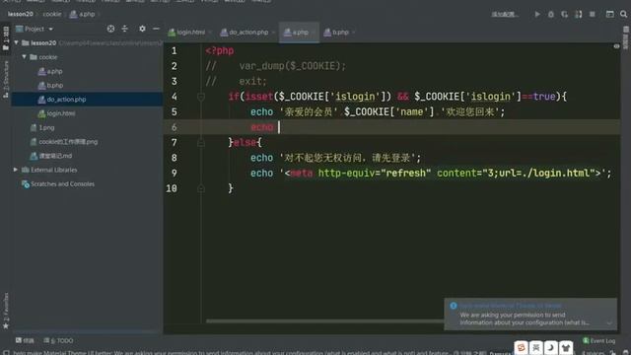Click the Run (play) toolbar icon

(x=537, y=14)
